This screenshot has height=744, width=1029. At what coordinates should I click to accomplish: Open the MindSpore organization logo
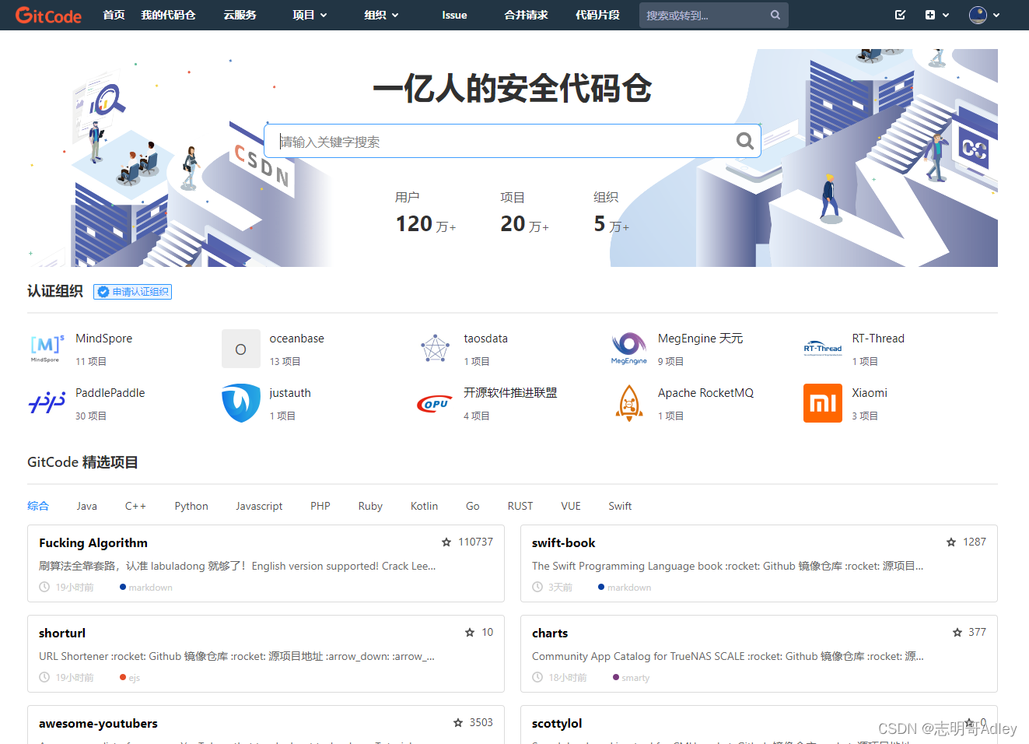[47, 349]
